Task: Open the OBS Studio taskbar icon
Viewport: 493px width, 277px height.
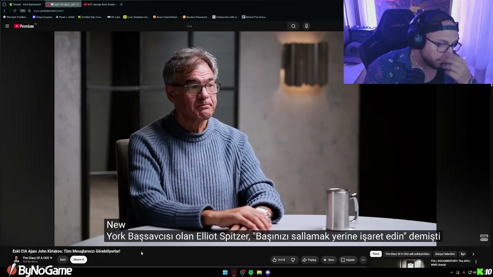Action: 242,273
